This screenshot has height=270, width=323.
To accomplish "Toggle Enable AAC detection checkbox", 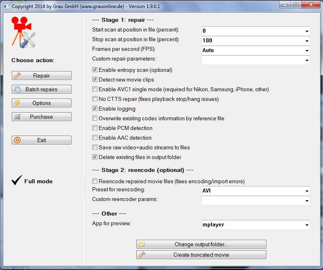I will 95,138.
